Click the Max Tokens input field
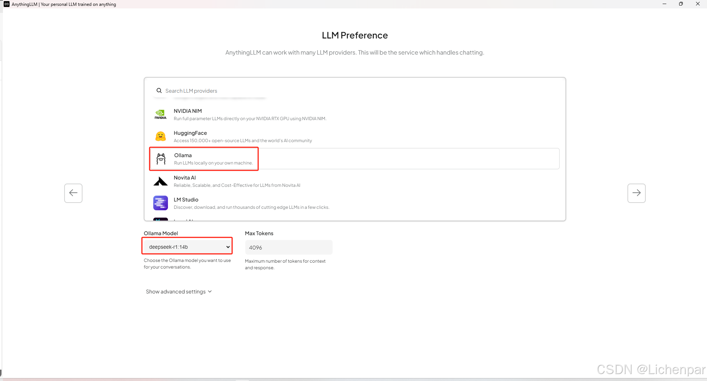This screenshot has height=381, width=707. click(x=289, y=248)
